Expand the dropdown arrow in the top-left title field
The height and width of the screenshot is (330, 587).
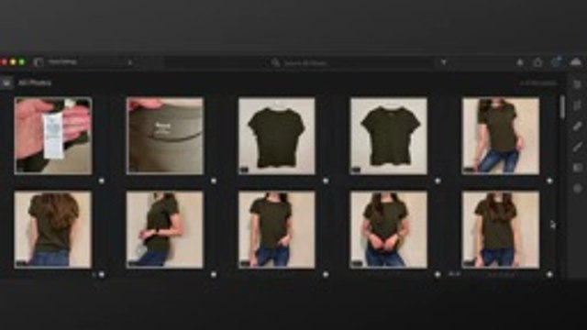pos(130,62)
